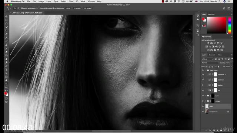Select the Brush tool
Image resolution: width=237 pixels, height=133 pixels.
6,41
